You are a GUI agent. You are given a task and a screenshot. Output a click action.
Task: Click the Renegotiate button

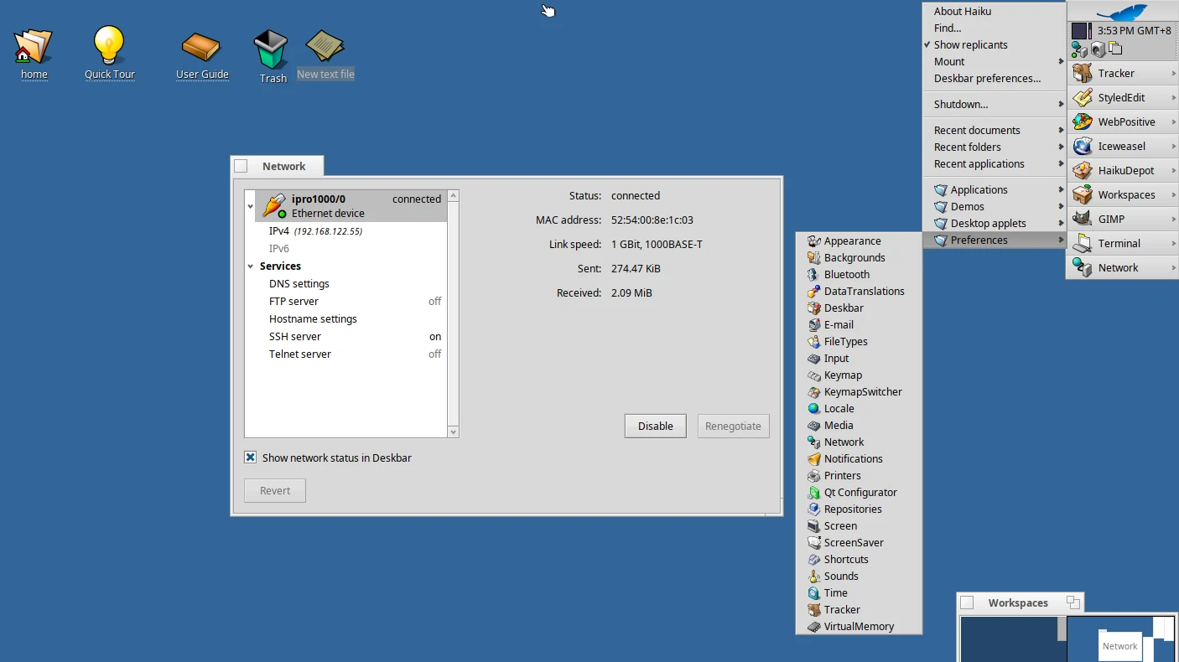pyautogui.click(x=733, y=426)
